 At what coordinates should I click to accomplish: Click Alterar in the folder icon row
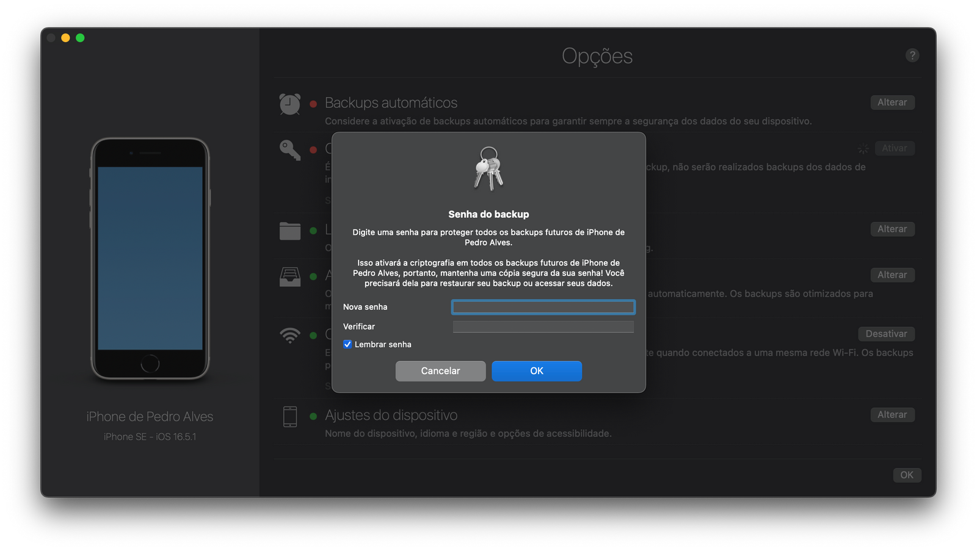click(892, 229)
